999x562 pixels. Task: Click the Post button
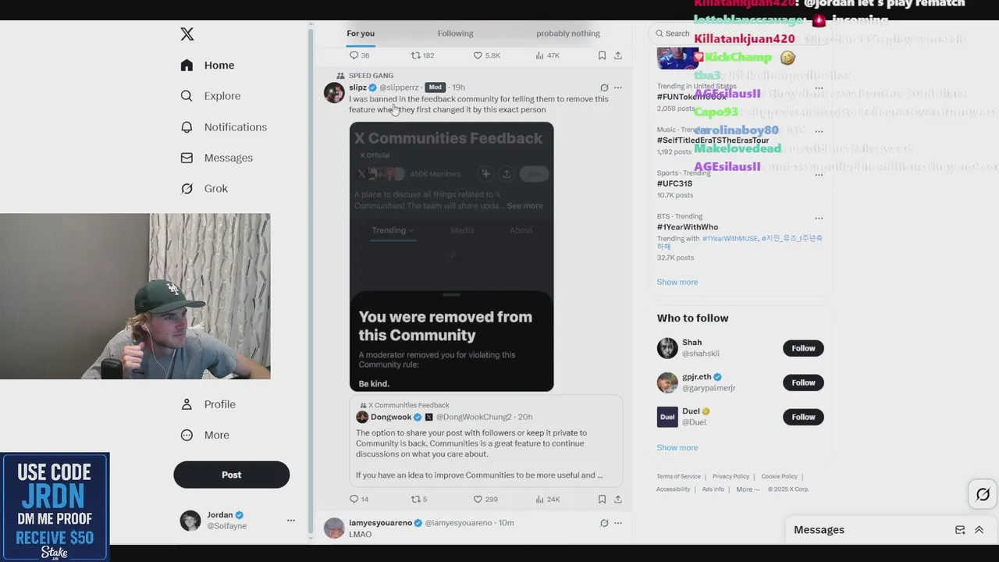pos(232,475)
